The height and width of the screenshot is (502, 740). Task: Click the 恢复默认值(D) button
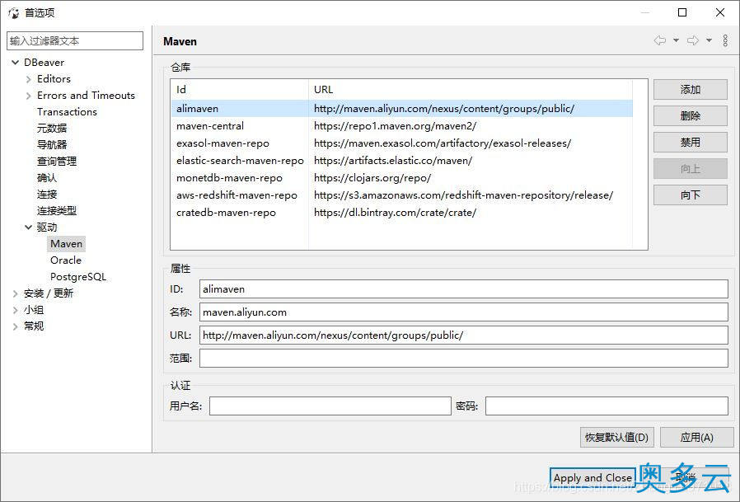click(x=616, y=438)
